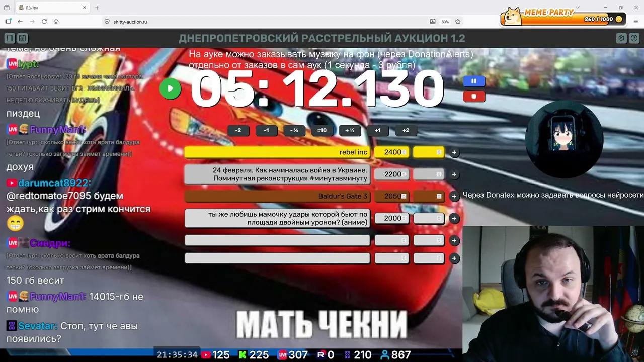Add to the rebel inc bid with plus

coord(454,152)
